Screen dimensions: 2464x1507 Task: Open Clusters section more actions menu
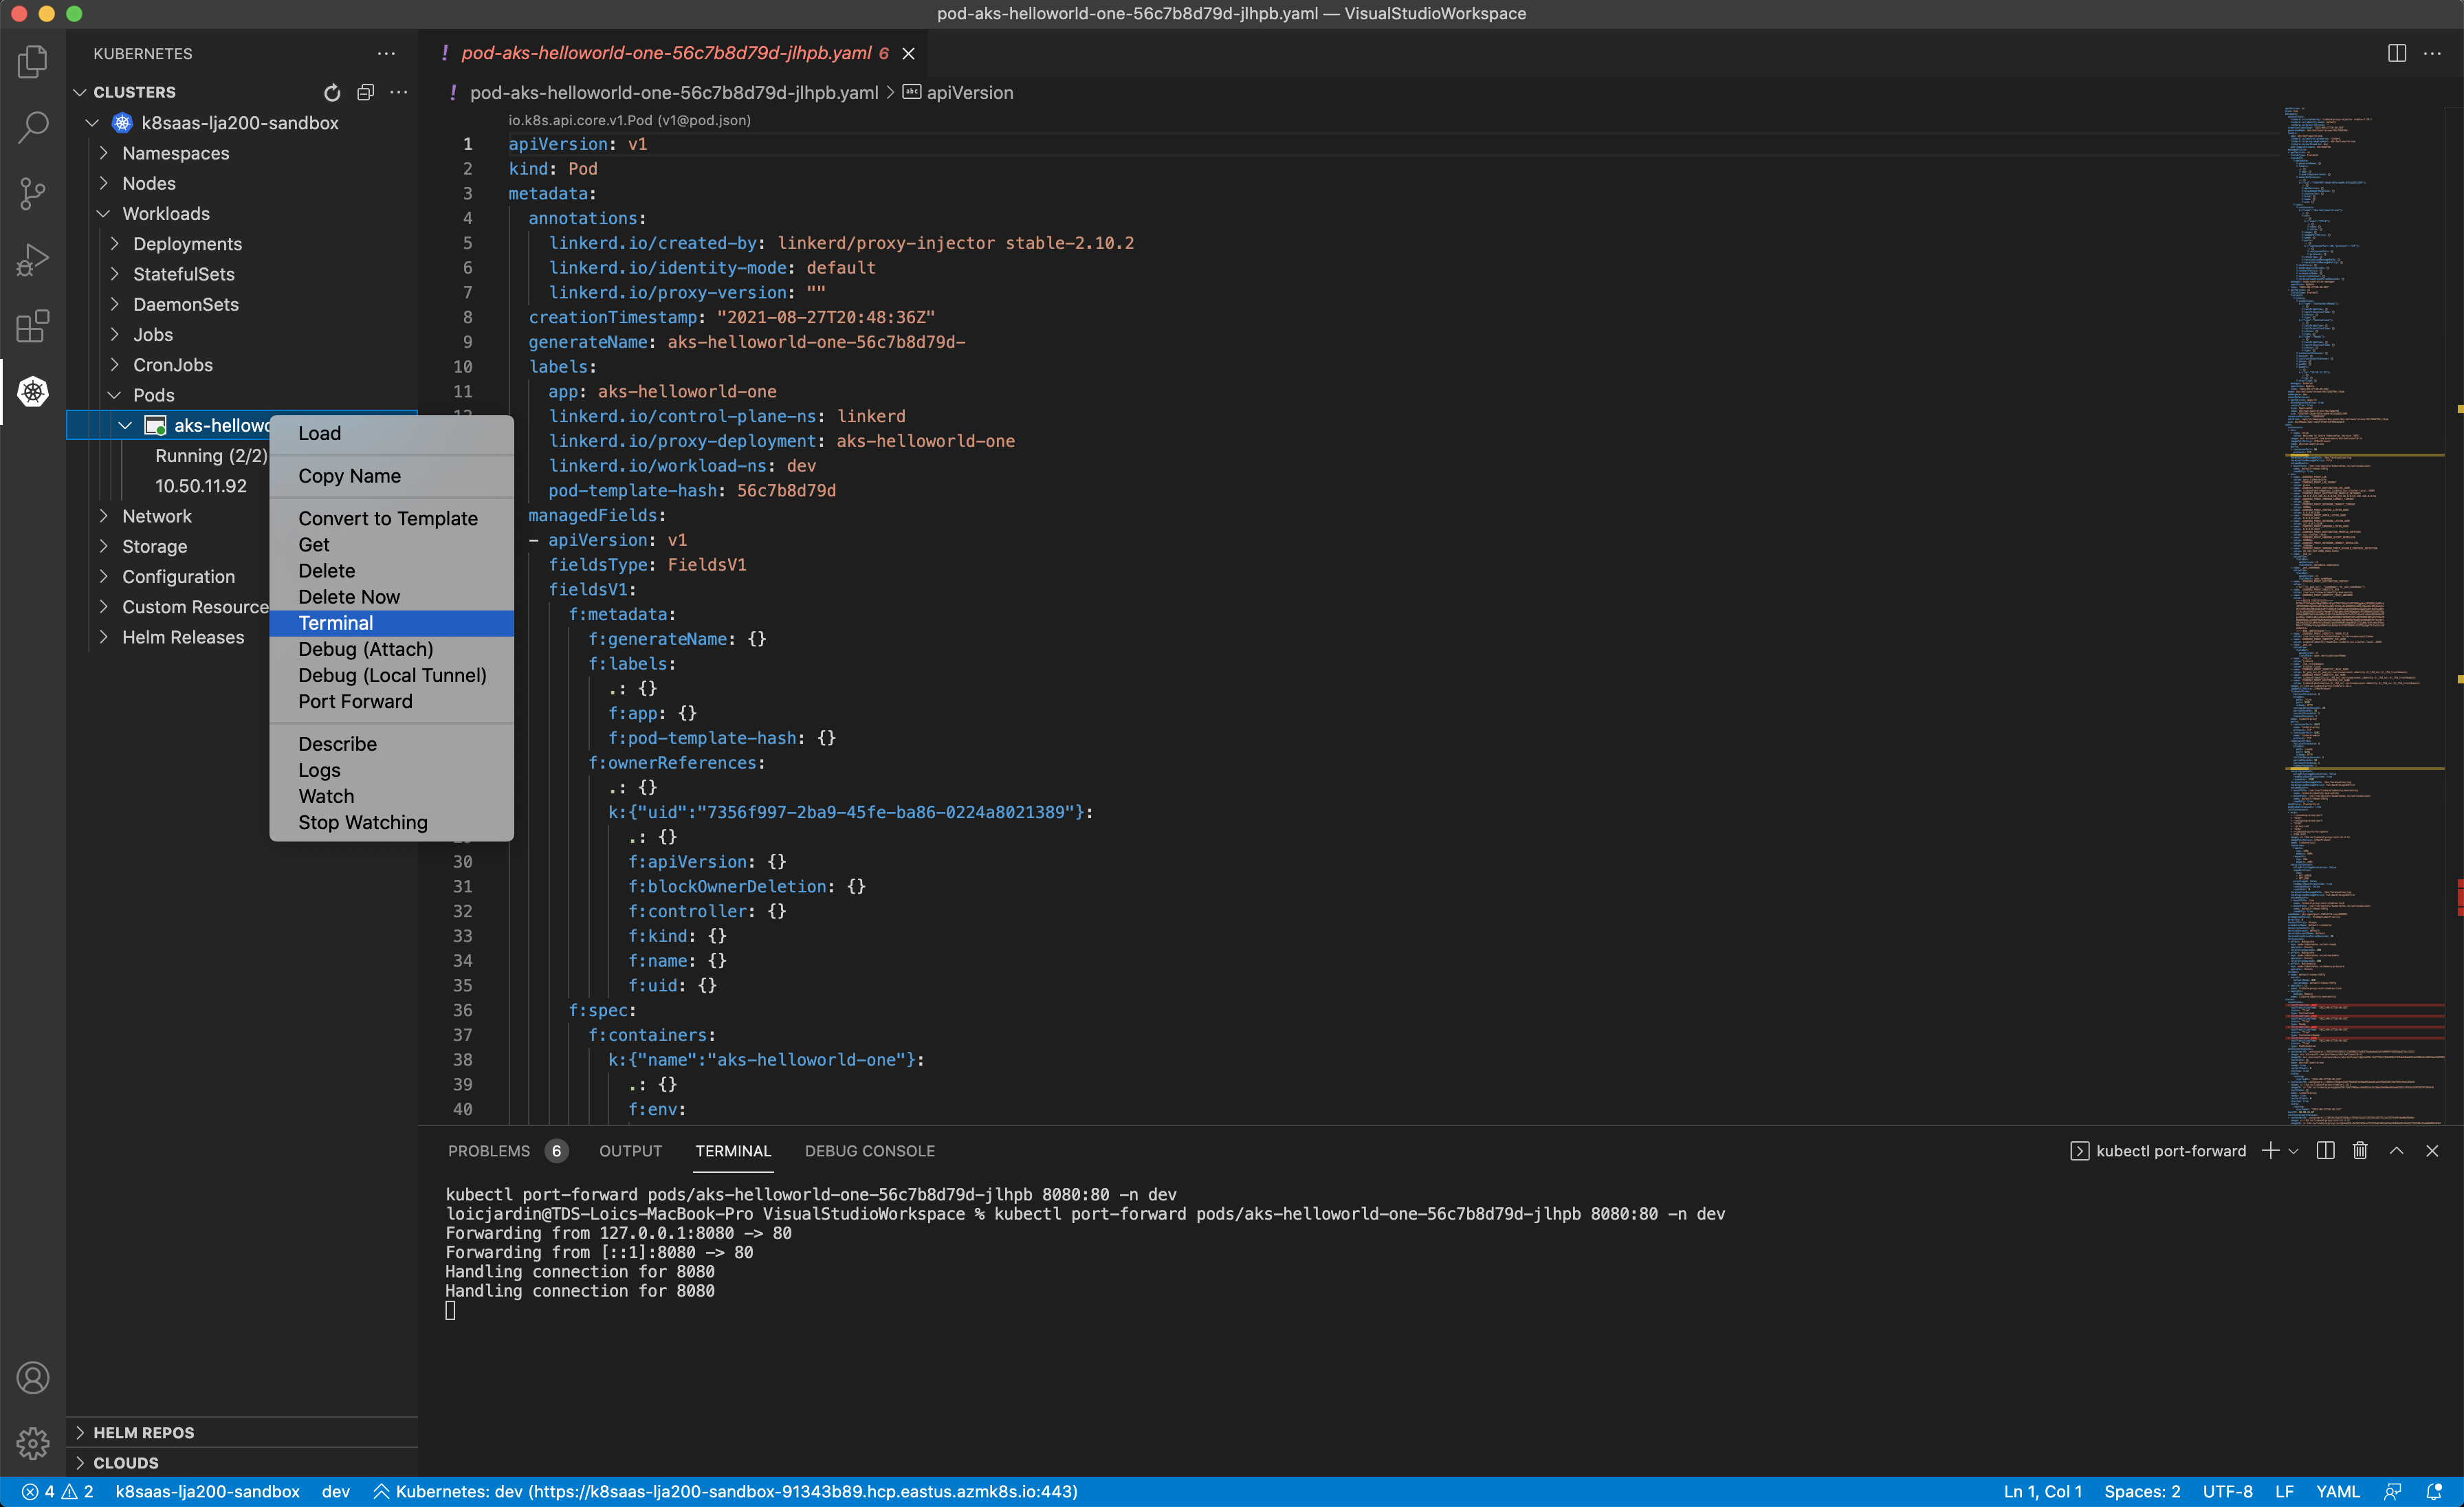pyautogui.click(x=399, y=92)
